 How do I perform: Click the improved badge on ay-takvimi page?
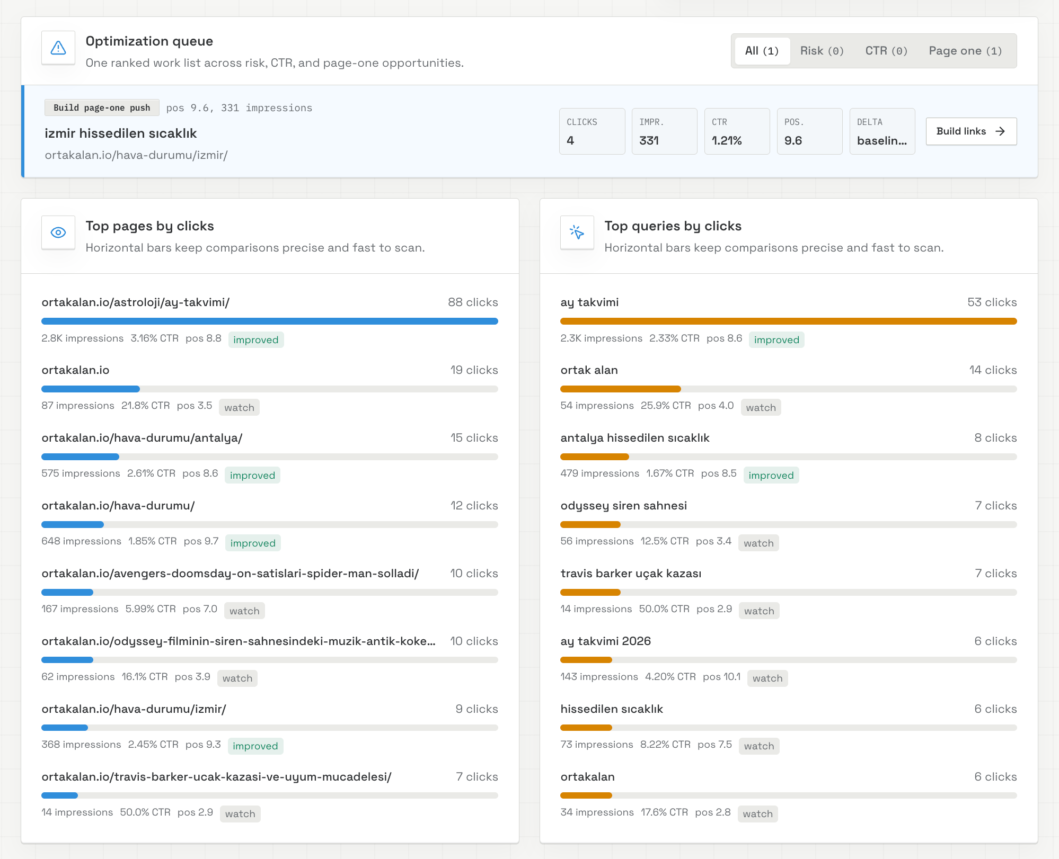click(256, 339)
